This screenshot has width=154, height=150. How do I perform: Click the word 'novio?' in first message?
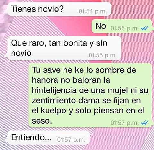click(x=51, y=9)
